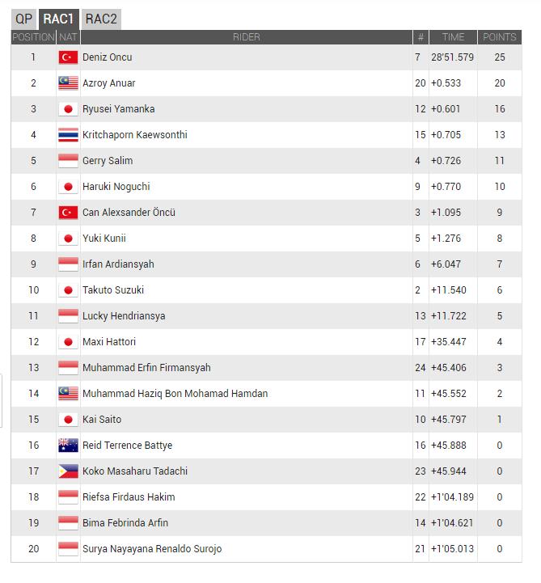Click Thai flag next to Kritchaporn Kaewsonthi

pyautogui.click(x=68, y=135)
